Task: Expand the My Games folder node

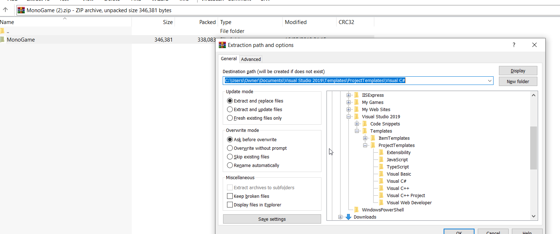Action: (348, 102)
